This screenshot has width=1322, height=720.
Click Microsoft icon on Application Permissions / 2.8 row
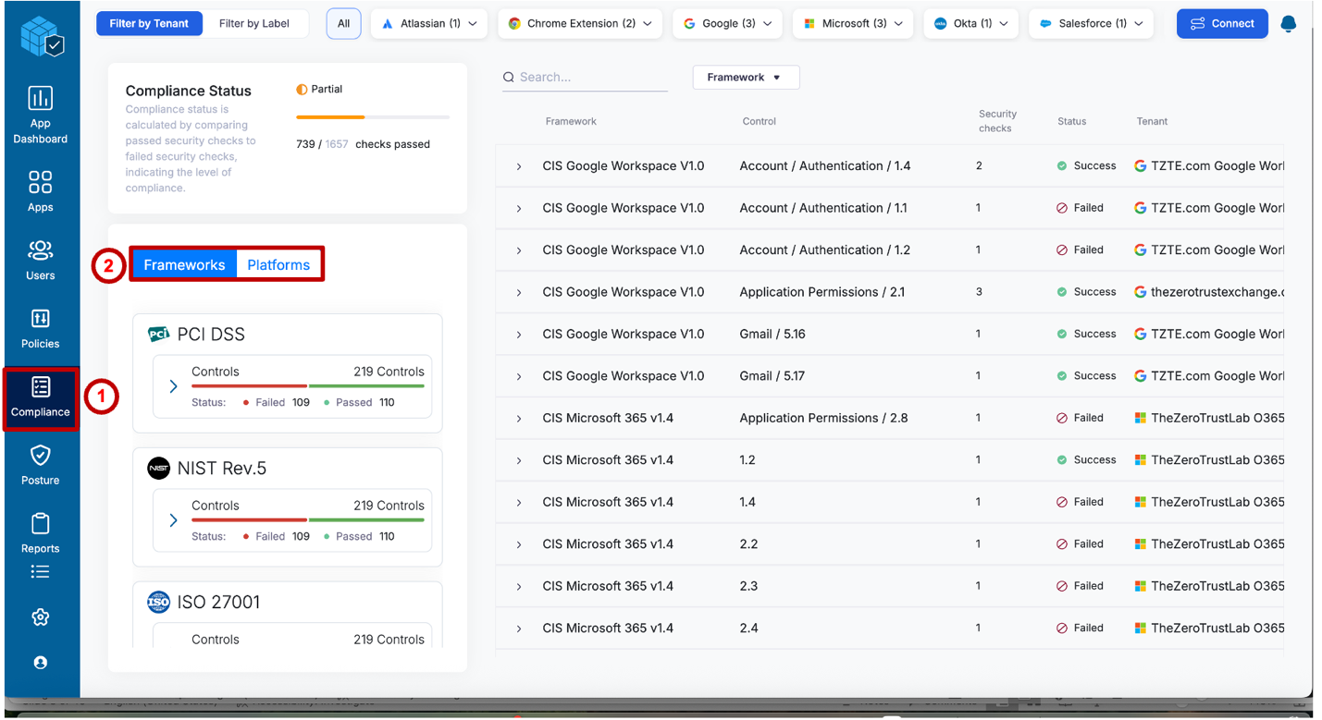(1141, 418)
